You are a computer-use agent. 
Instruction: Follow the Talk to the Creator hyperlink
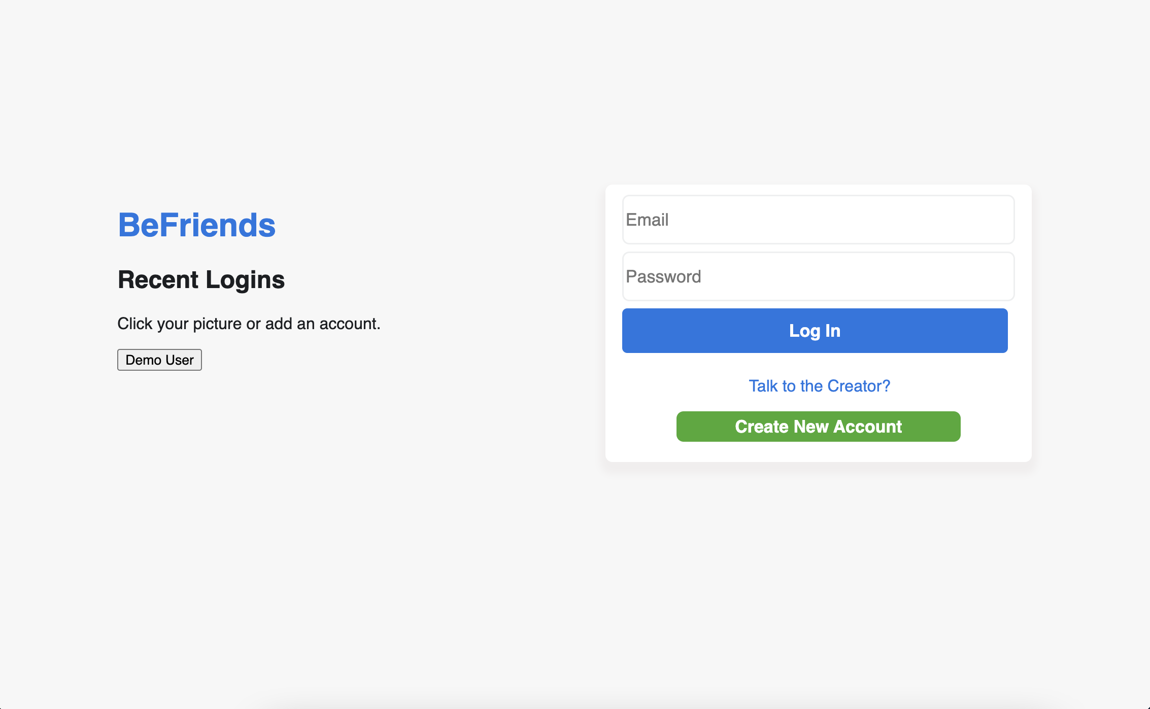coord(819,385)
